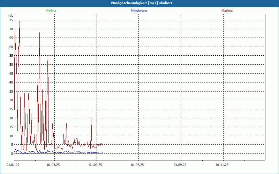Select the m/s unit label on y-axis
Screen dimensions: 279x174
(10, 16)
